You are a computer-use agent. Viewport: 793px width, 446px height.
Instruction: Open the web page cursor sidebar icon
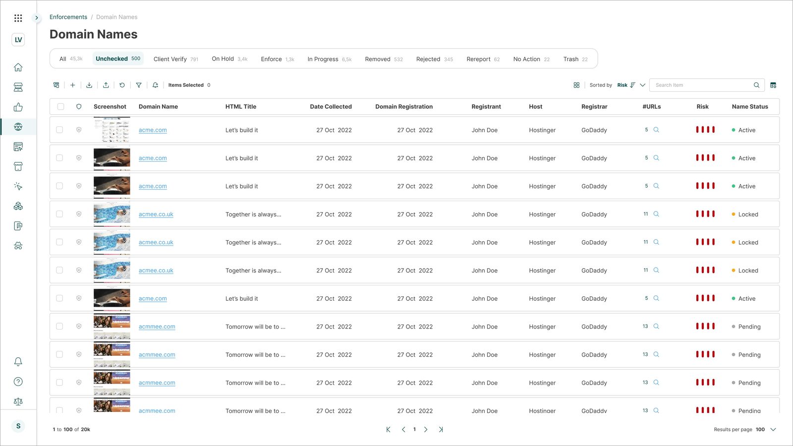tap(18, 147)
